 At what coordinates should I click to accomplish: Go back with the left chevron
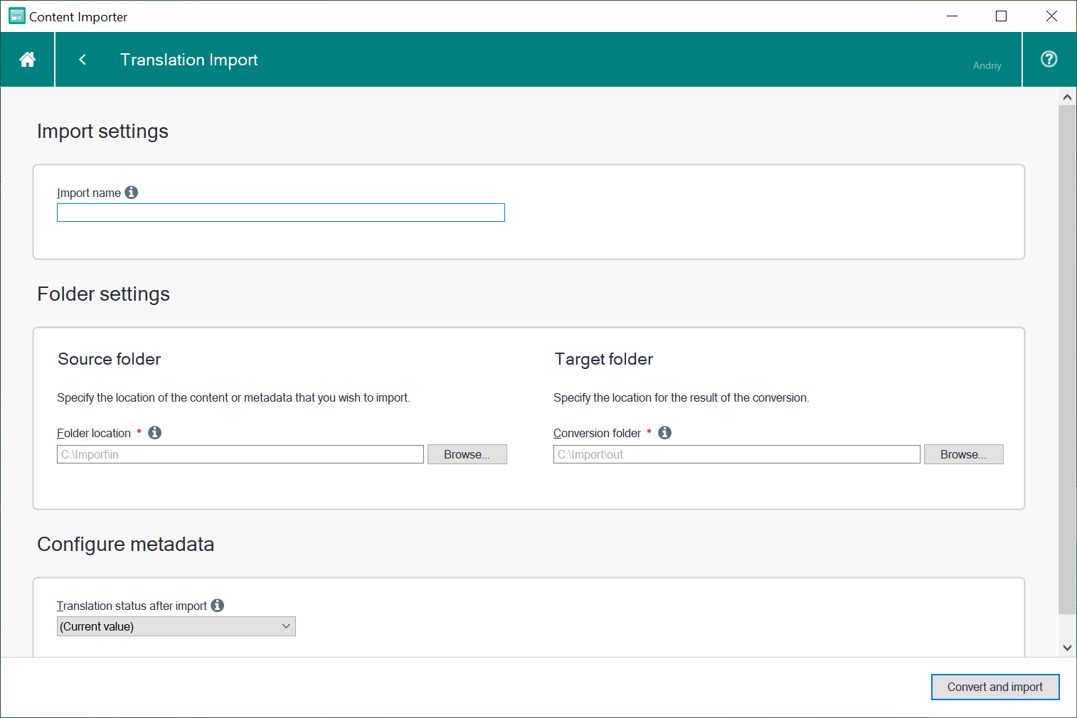[x=83, y=60]
